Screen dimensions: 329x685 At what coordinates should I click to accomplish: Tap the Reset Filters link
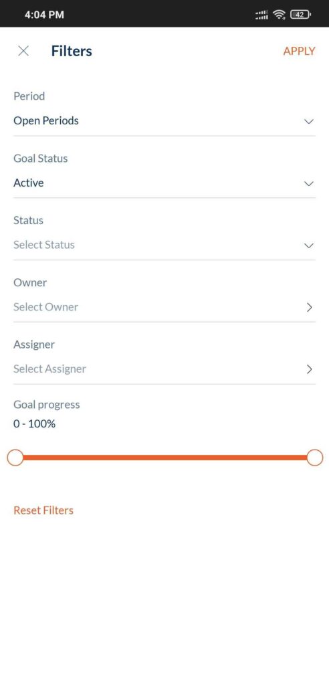[43, 510]
